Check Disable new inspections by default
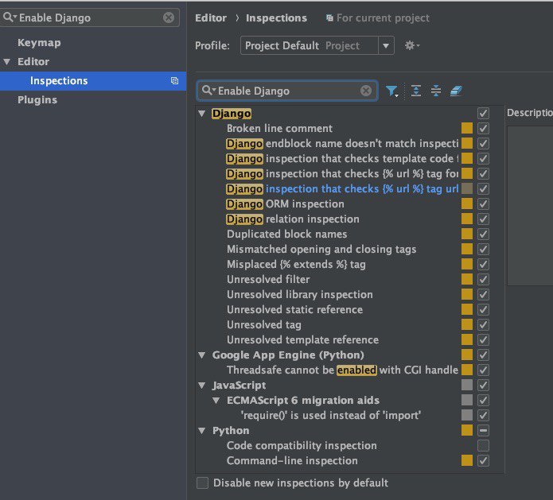Viewport: 553px width, 500px height. point(202,483)
